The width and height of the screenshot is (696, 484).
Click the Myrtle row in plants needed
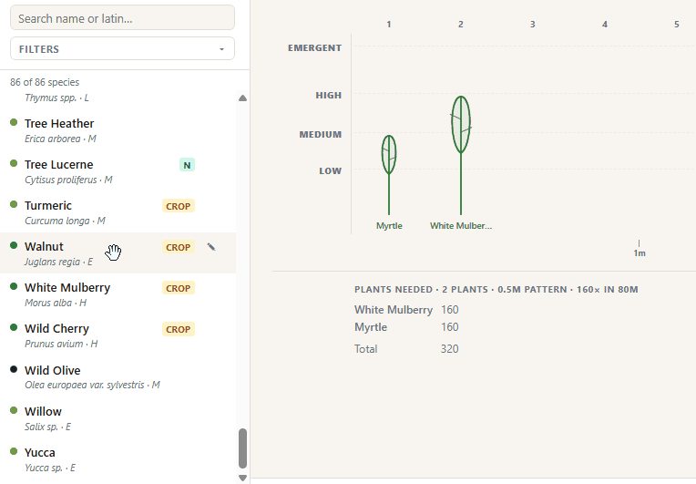pos(406,327)
